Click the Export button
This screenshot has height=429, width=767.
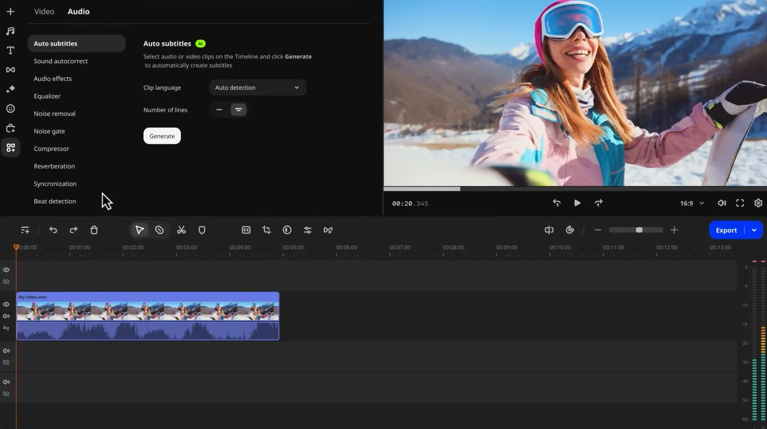coord(726,229)
